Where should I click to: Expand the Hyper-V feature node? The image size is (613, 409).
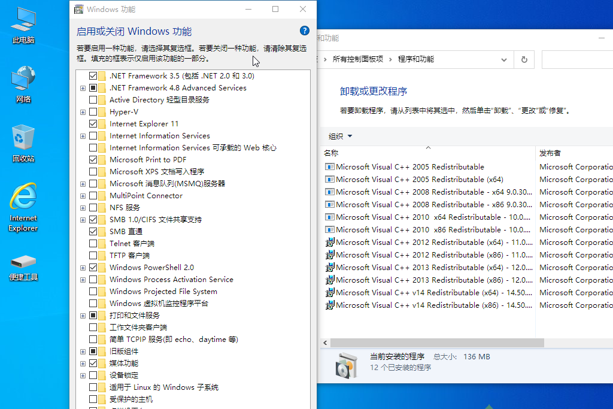(x=83, y=111)
